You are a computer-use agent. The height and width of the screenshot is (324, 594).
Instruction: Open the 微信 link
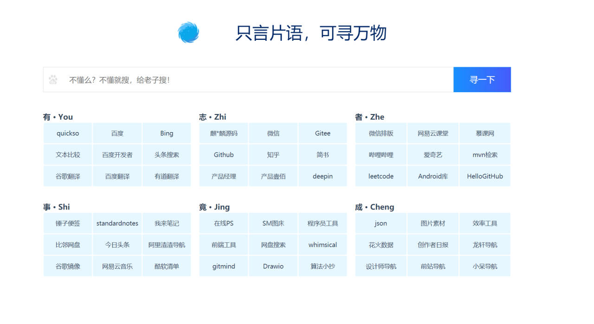tap(273, 133)
